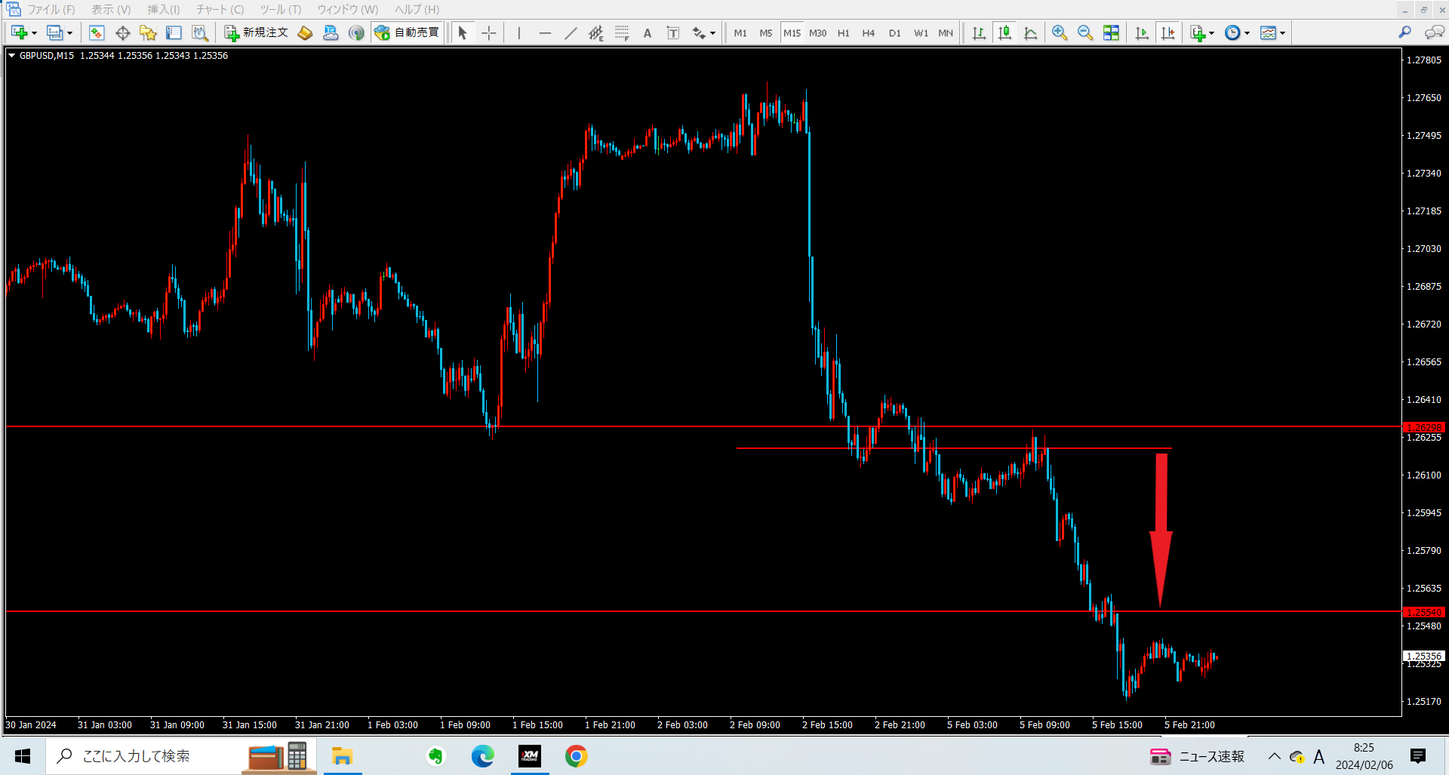Open the chat bubbles icon
Image resolution: width=1449 pixels, height=775 pixels.
(1434, 32)
